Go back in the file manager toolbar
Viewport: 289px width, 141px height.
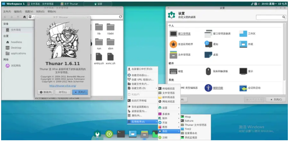click(x=5, y=17)
